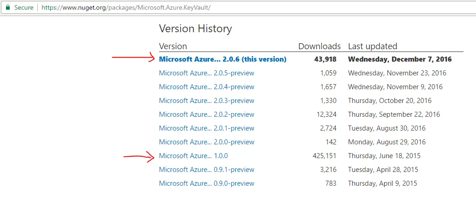
Task: Visit the 2.0.0-preview version link
Action: pos(207,142)
